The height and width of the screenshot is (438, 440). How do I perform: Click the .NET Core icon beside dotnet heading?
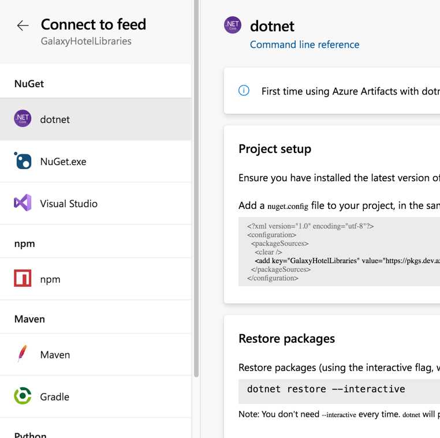coord(233,25)
